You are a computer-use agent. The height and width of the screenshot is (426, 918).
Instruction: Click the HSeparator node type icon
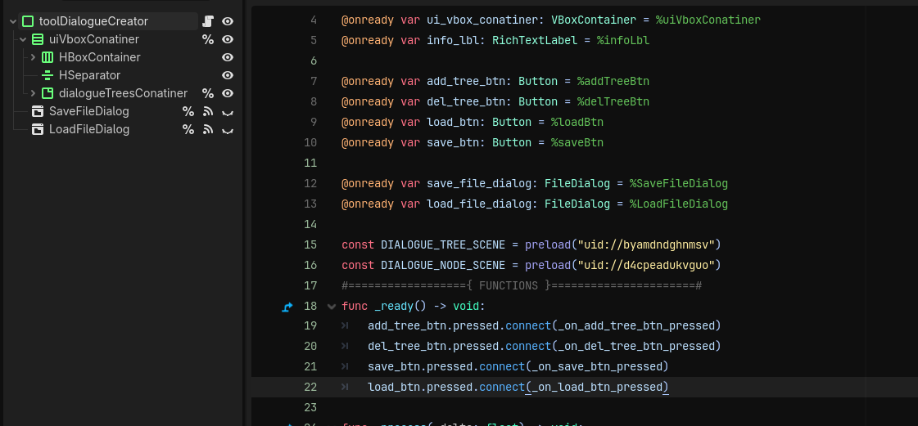point(47,75)
